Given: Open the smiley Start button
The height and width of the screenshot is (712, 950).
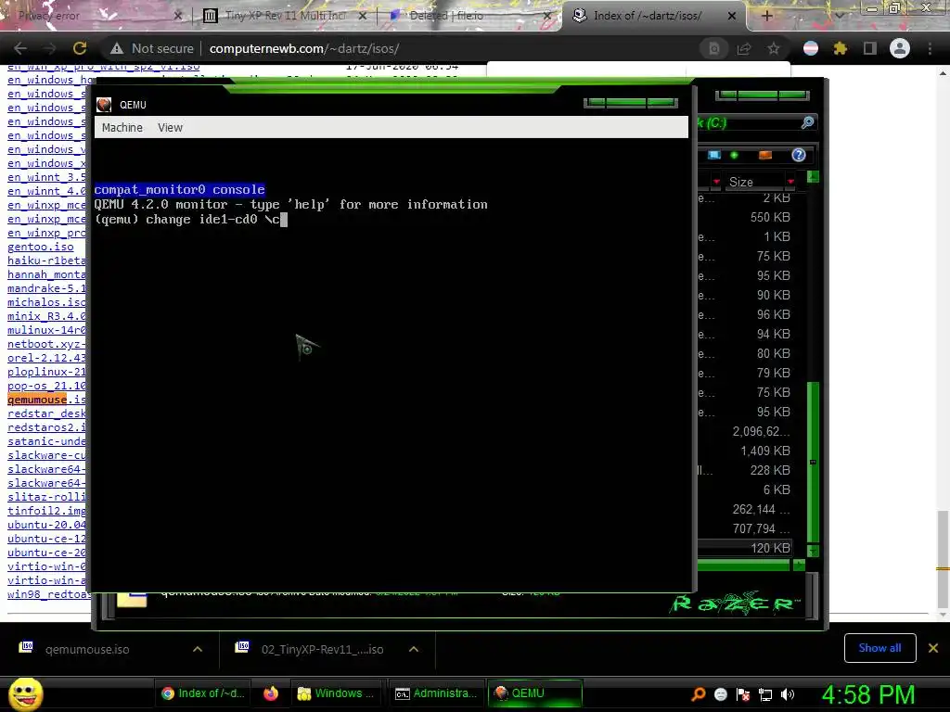Looking at the screenshot, I should (x=26, y=693).
